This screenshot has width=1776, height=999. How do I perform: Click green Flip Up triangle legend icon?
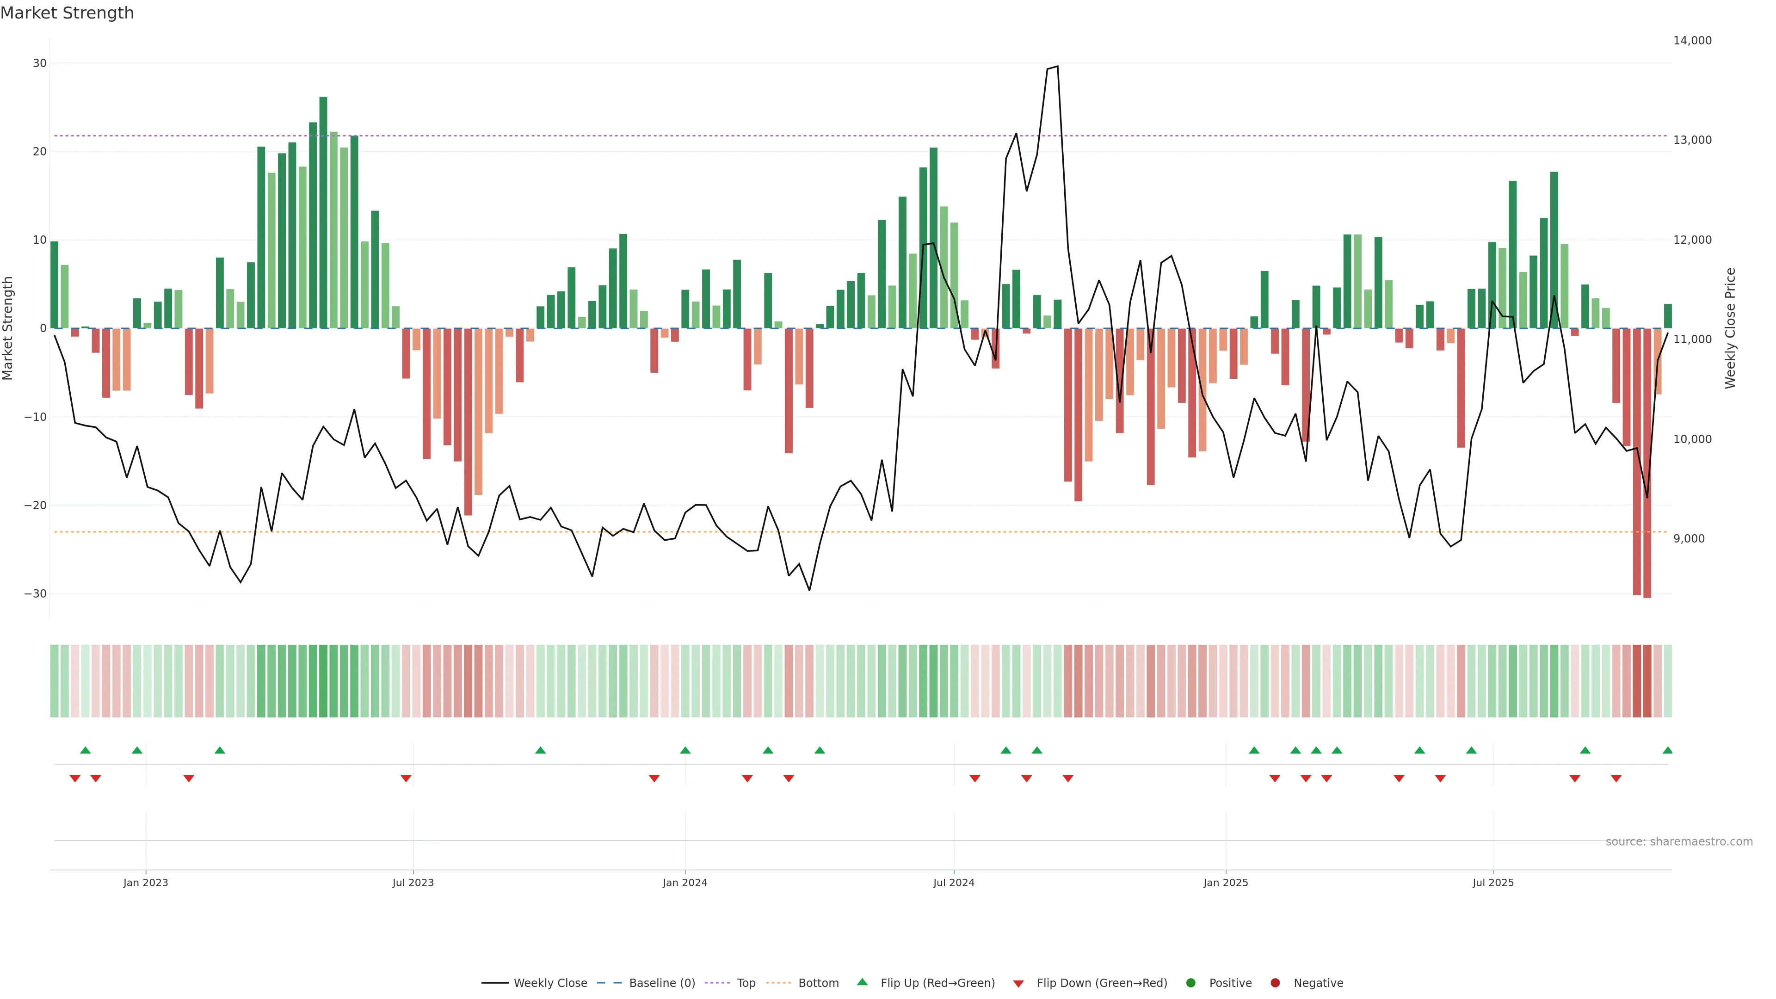pyautogui.click(x=862, y=982)
